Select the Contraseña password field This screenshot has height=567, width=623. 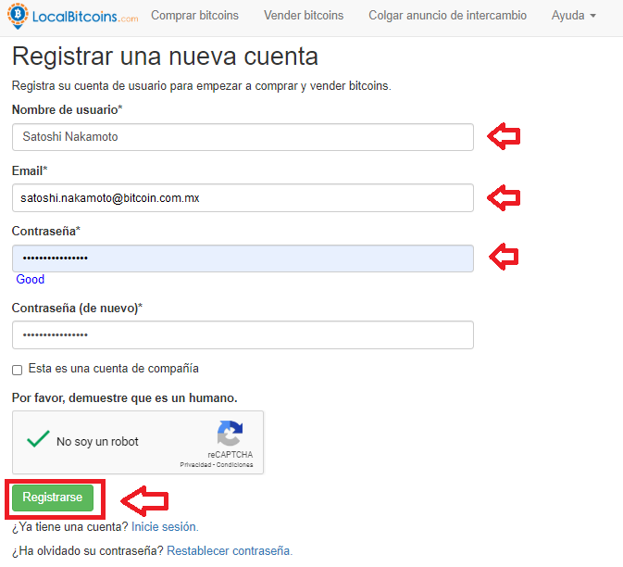pyautogui.click(x=243, y=258)
